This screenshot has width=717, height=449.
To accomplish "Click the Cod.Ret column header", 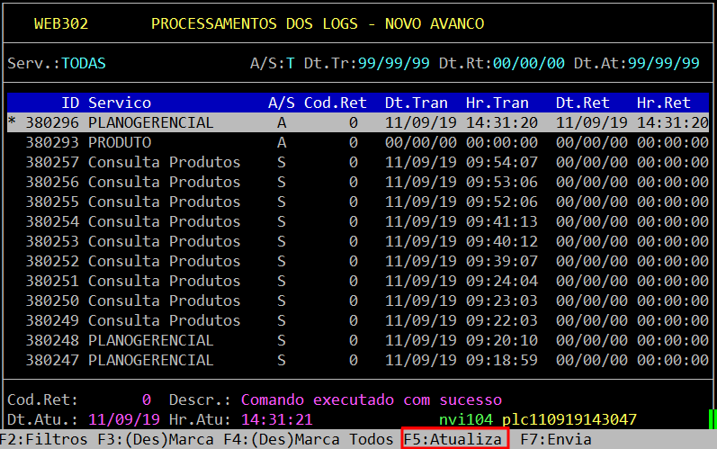I will point(335,103).
